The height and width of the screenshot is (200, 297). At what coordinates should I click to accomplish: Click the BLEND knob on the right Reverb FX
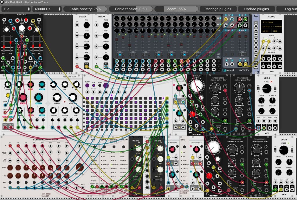point(160,170)
